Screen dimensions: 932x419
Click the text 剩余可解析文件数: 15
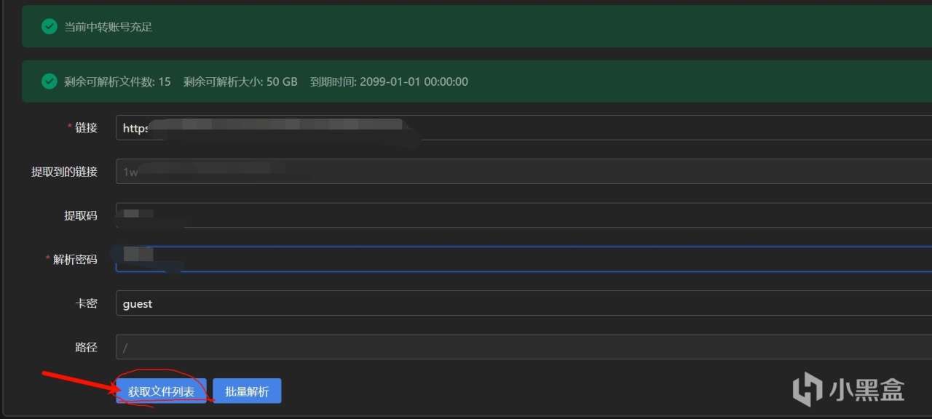coord(117,81)
